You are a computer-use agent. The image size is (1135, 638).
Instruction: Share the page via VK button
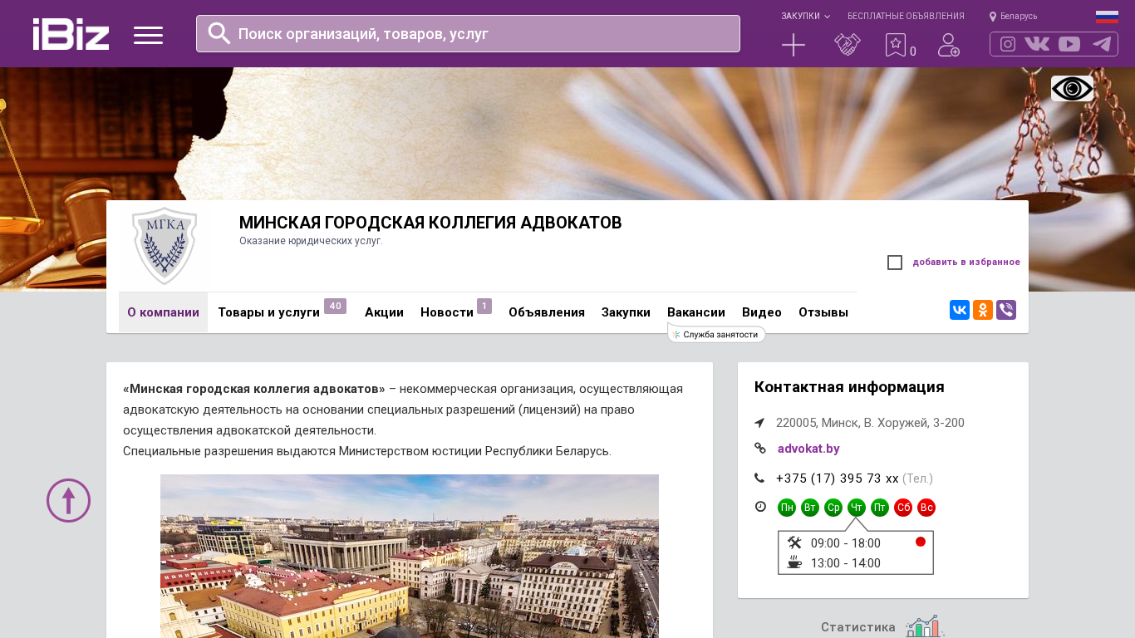click(x=960, y=310)
